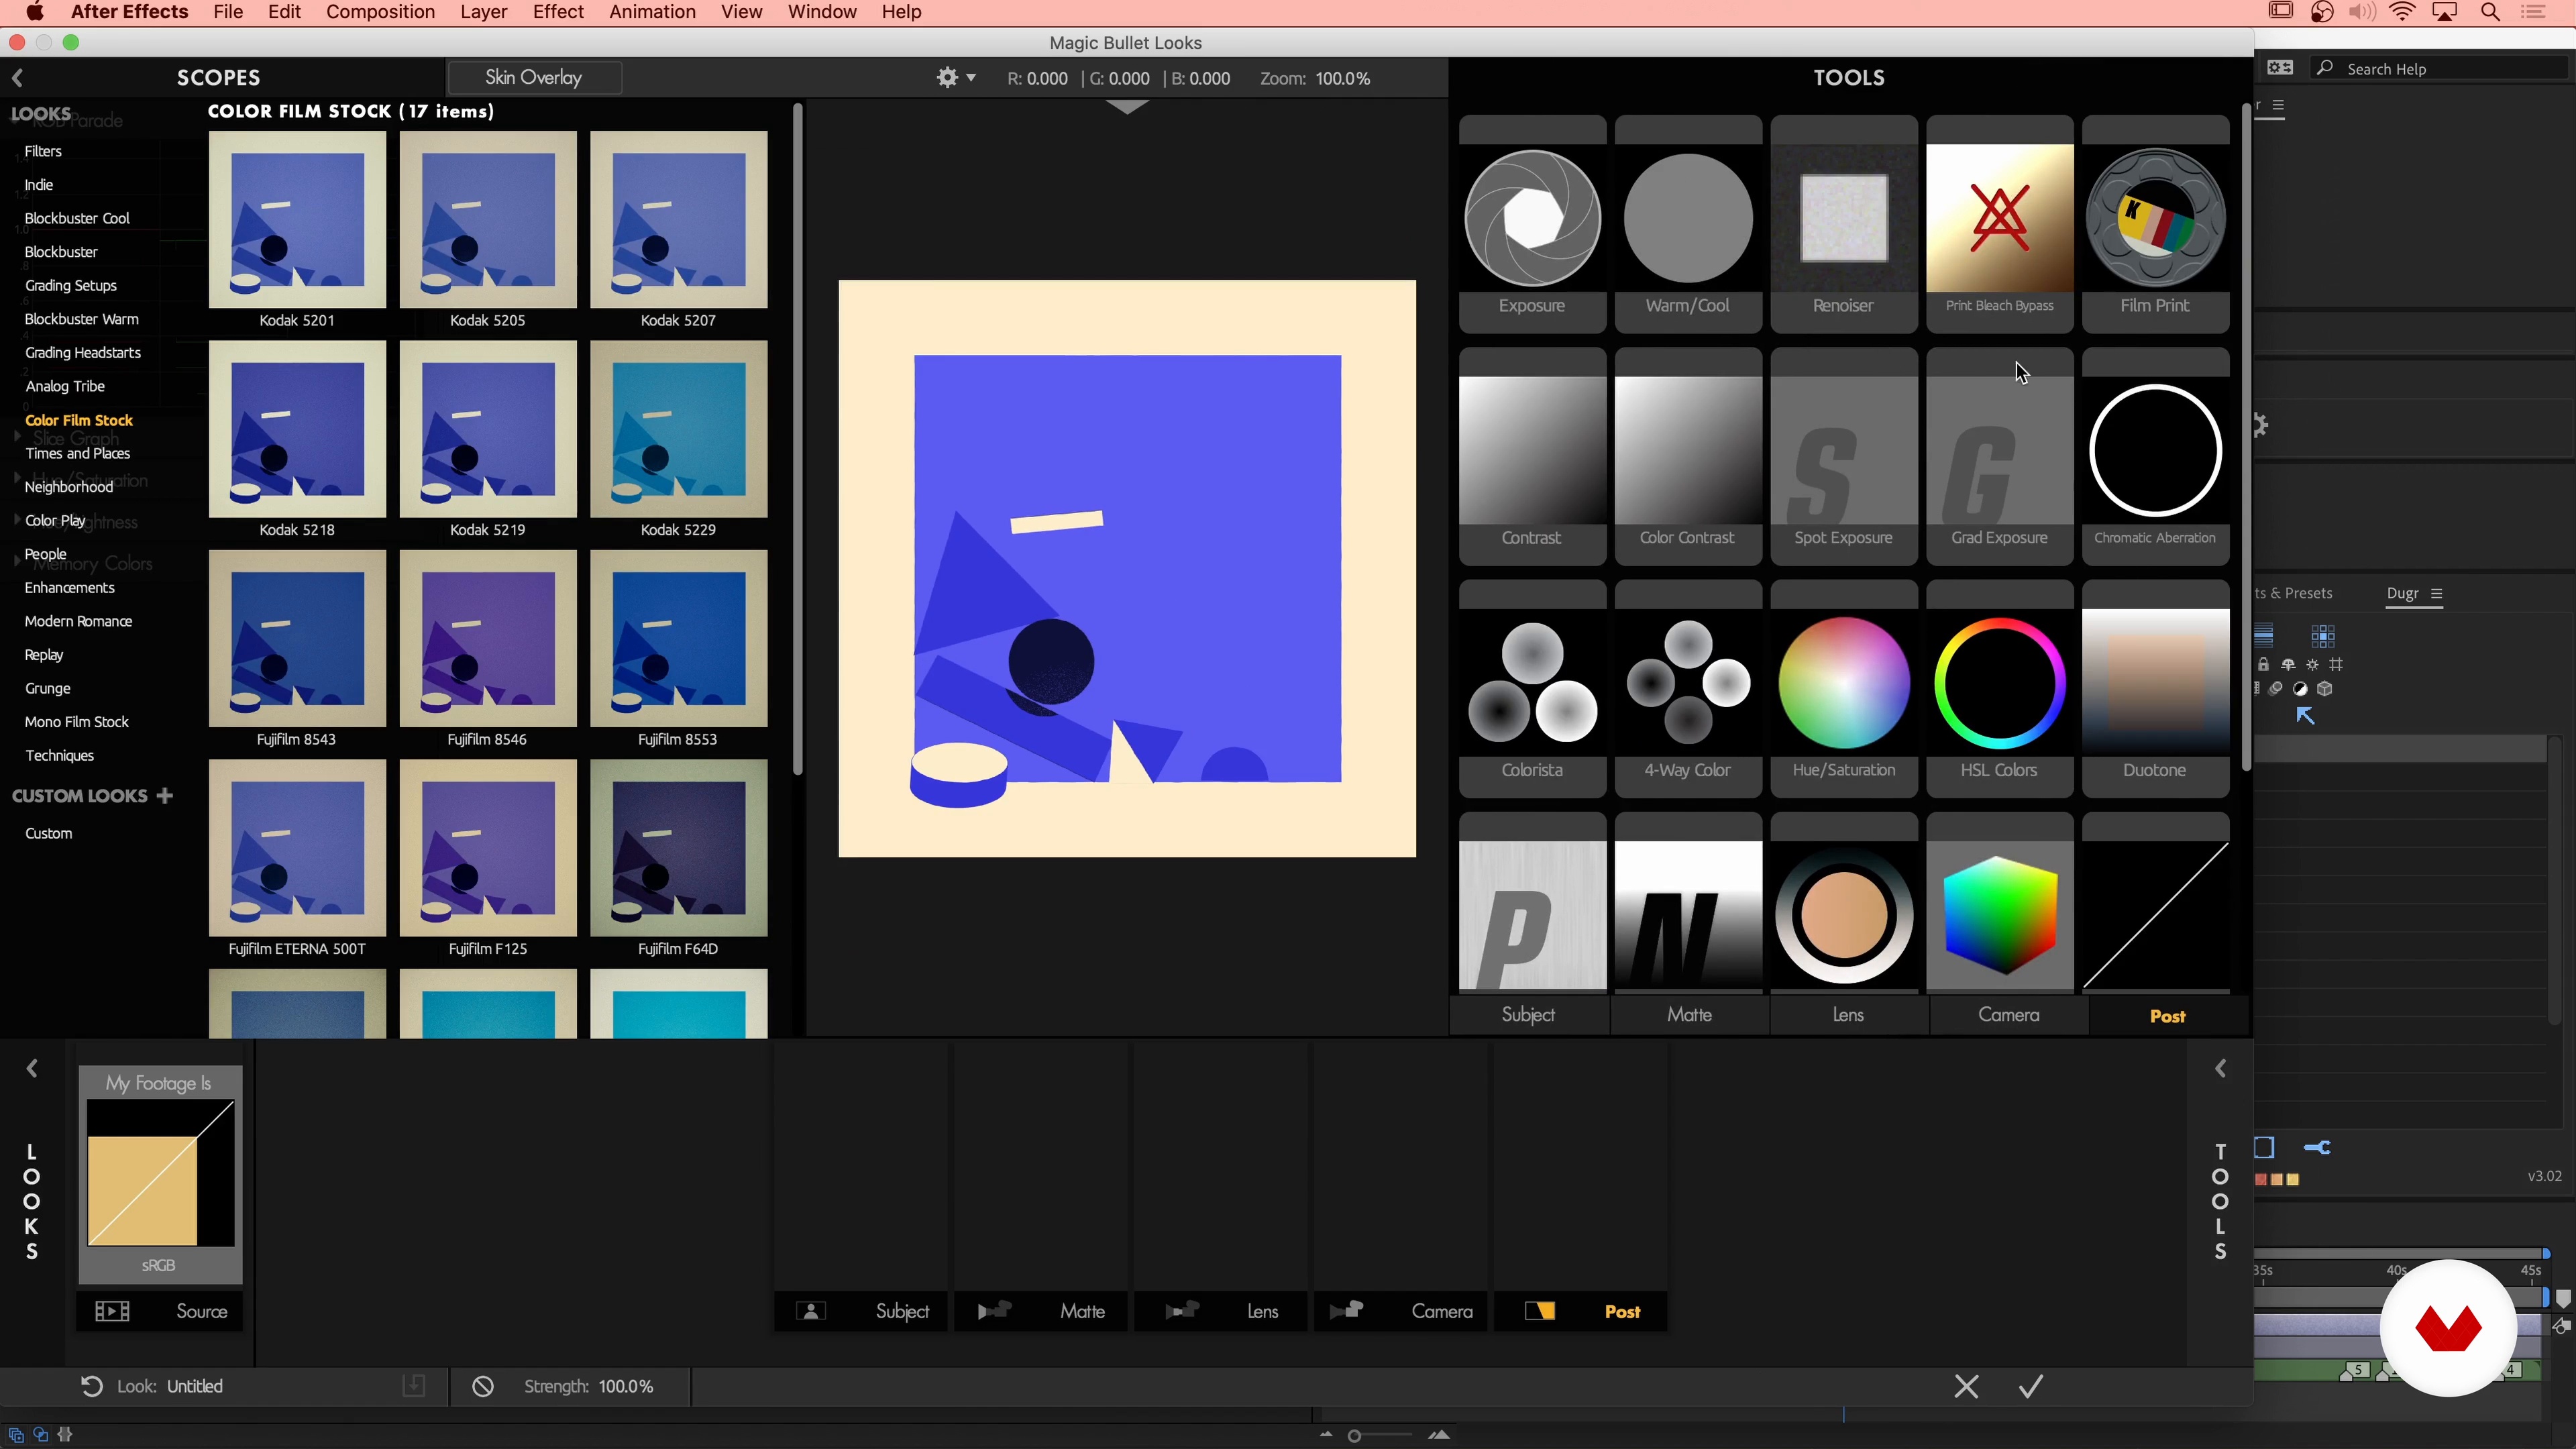
Task: Open the Wi-Fi status menu
Action: pyautogui.click(x=2402, y=12)
